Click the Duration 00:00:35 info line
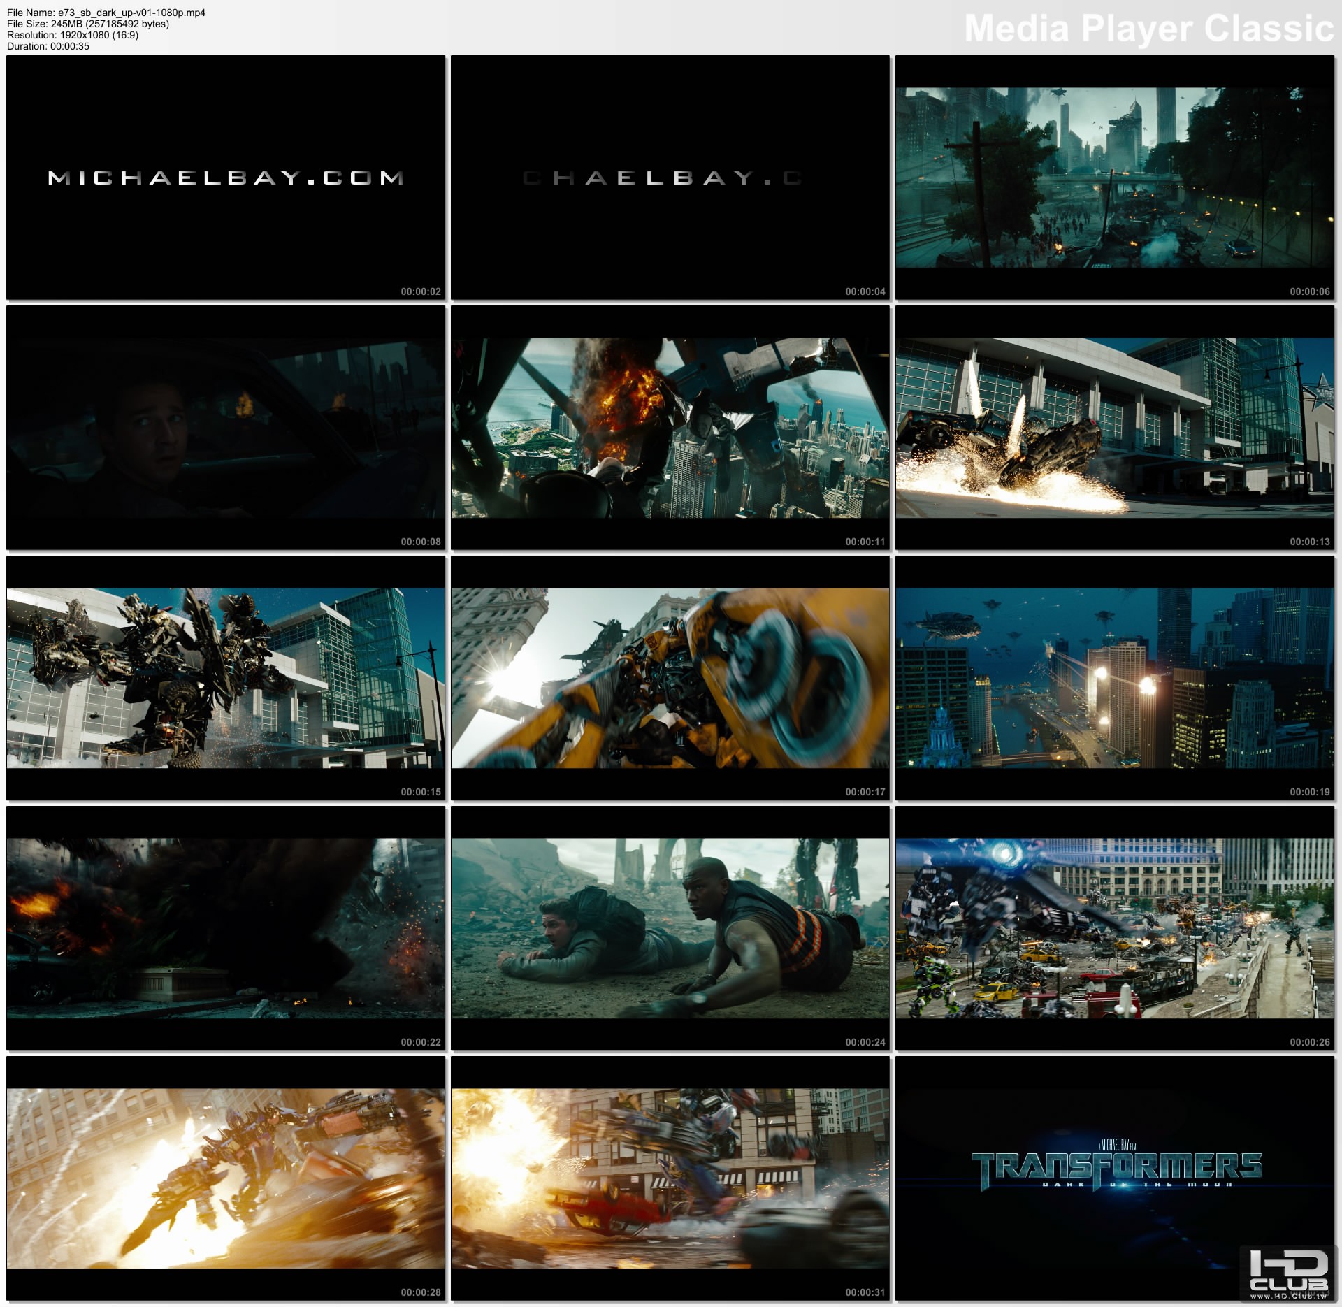 point(48,46)
